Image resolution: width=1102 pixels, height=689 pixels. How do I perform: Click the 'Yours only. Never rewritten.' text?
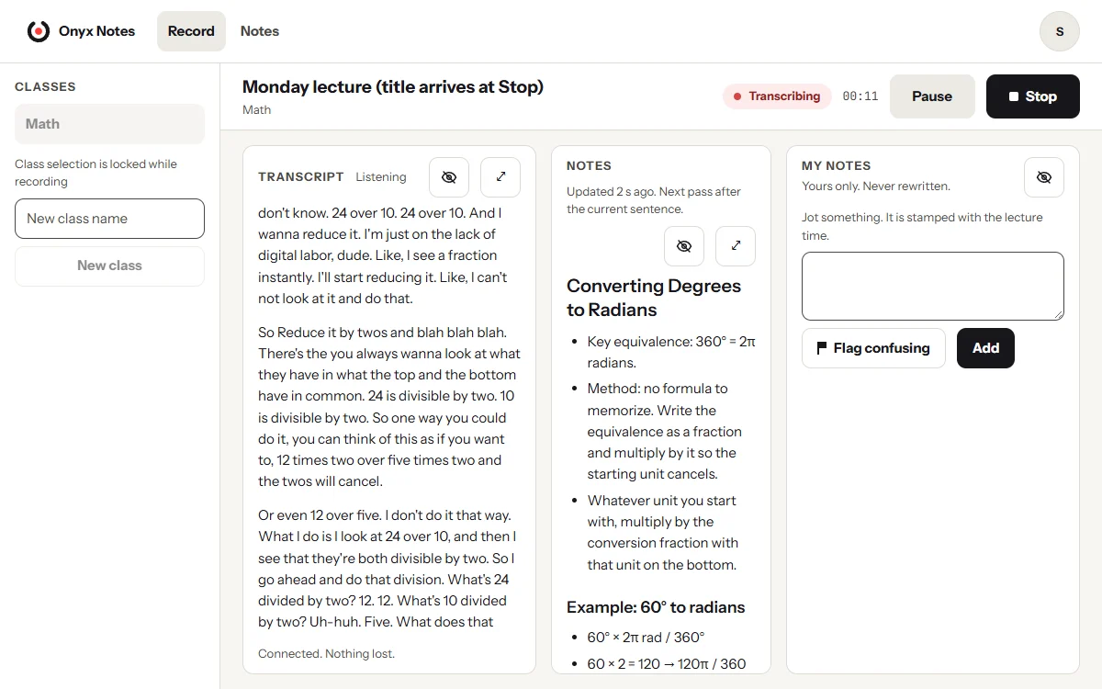[x=876, y=186]
